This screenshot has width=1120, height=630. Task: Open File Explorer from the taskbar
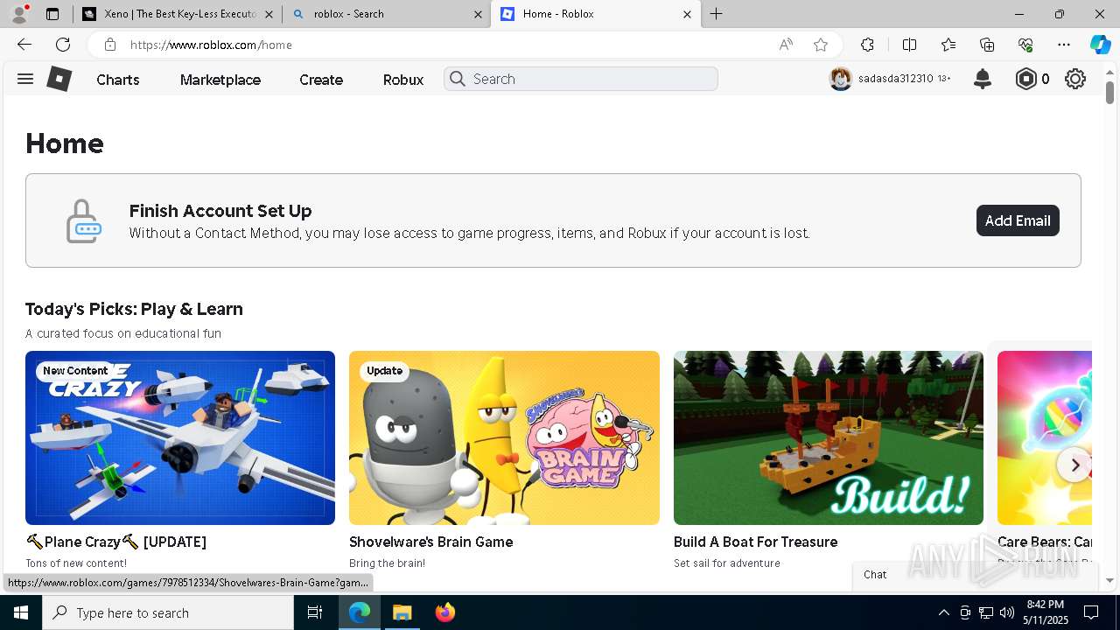tap(402, 612)
